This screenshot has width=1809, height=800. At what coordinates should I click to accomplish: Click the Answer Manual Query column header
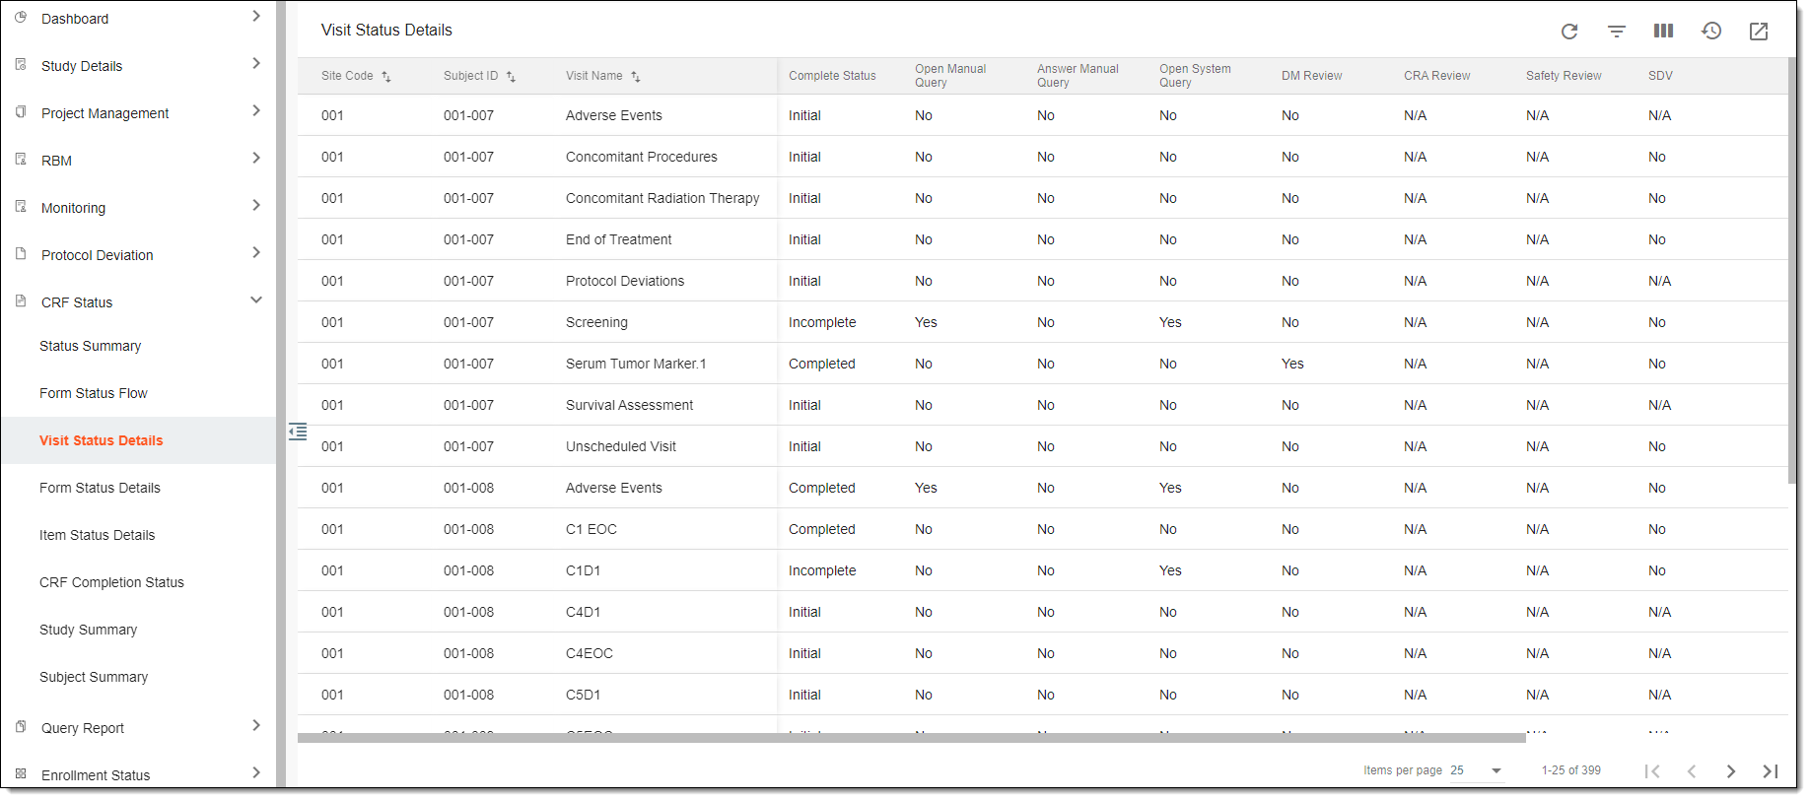pos(1078,76)
